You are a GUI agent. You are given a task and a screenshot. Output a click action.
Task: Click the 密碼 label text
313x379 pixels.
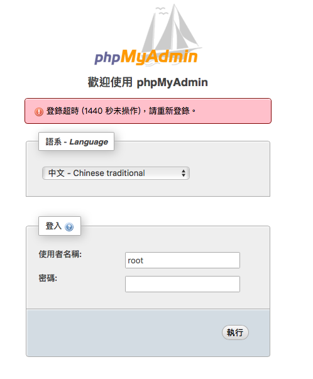(x=48, y=278)
